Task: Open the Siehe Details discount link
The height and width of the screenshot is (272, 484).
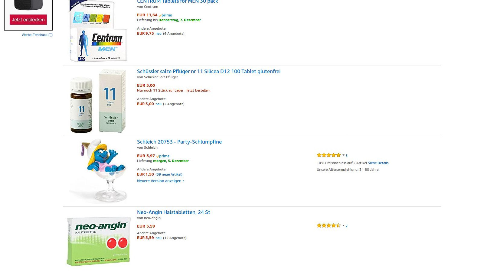Action: pyautogui.click(x=378, y=163)
